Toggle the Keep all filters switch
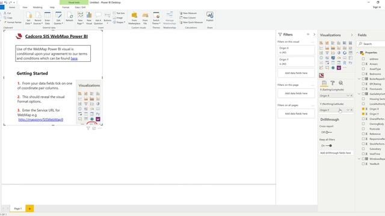This screenshot has width=385, height=216. point(329,146)
